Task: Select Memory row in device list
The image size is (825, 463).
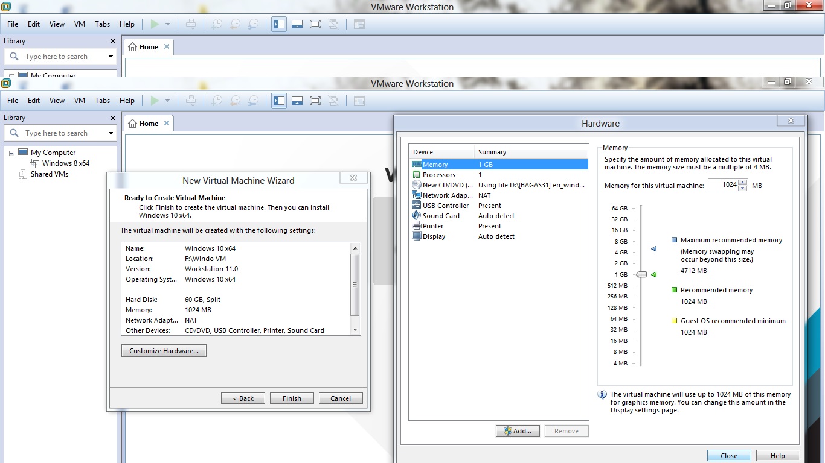Action: [499, 165]
